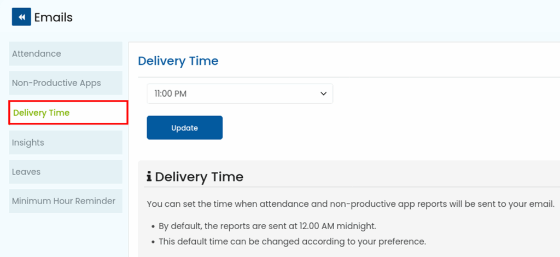
Task: Click empty sidebar space below Minimum Hour Reminder
Action: (66, 235)
